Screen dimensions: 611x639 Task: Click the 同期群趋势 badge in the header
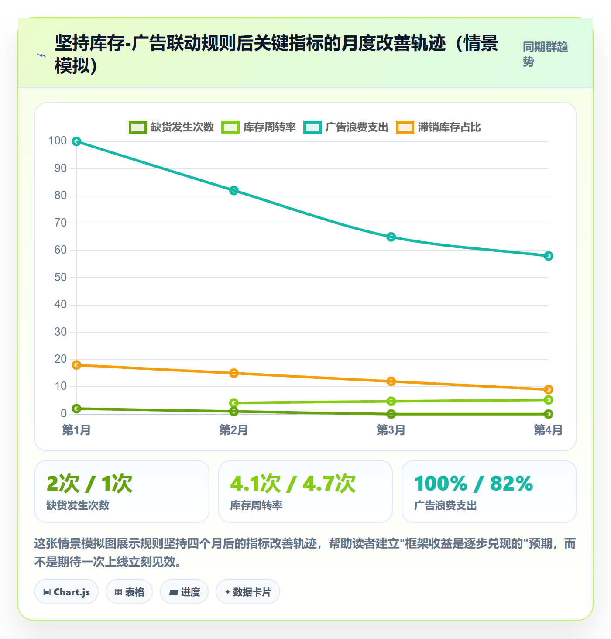click(x=546, y=54)
